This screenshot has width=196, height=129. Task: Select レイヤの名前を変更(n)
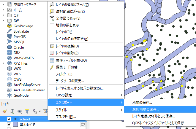click(86, 39)
